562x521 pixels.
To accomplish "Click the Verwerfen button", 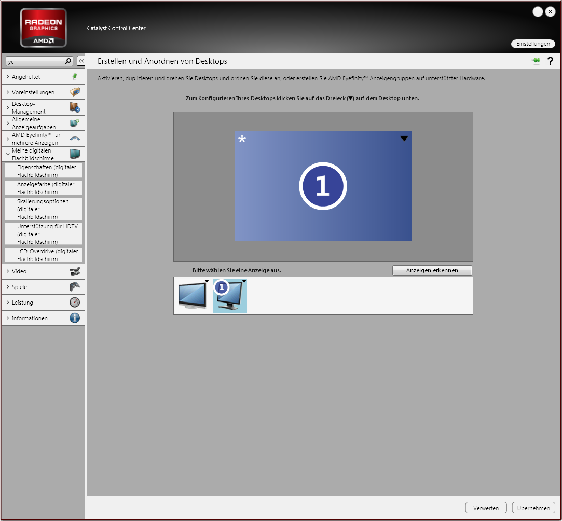I will coord(486,508).
